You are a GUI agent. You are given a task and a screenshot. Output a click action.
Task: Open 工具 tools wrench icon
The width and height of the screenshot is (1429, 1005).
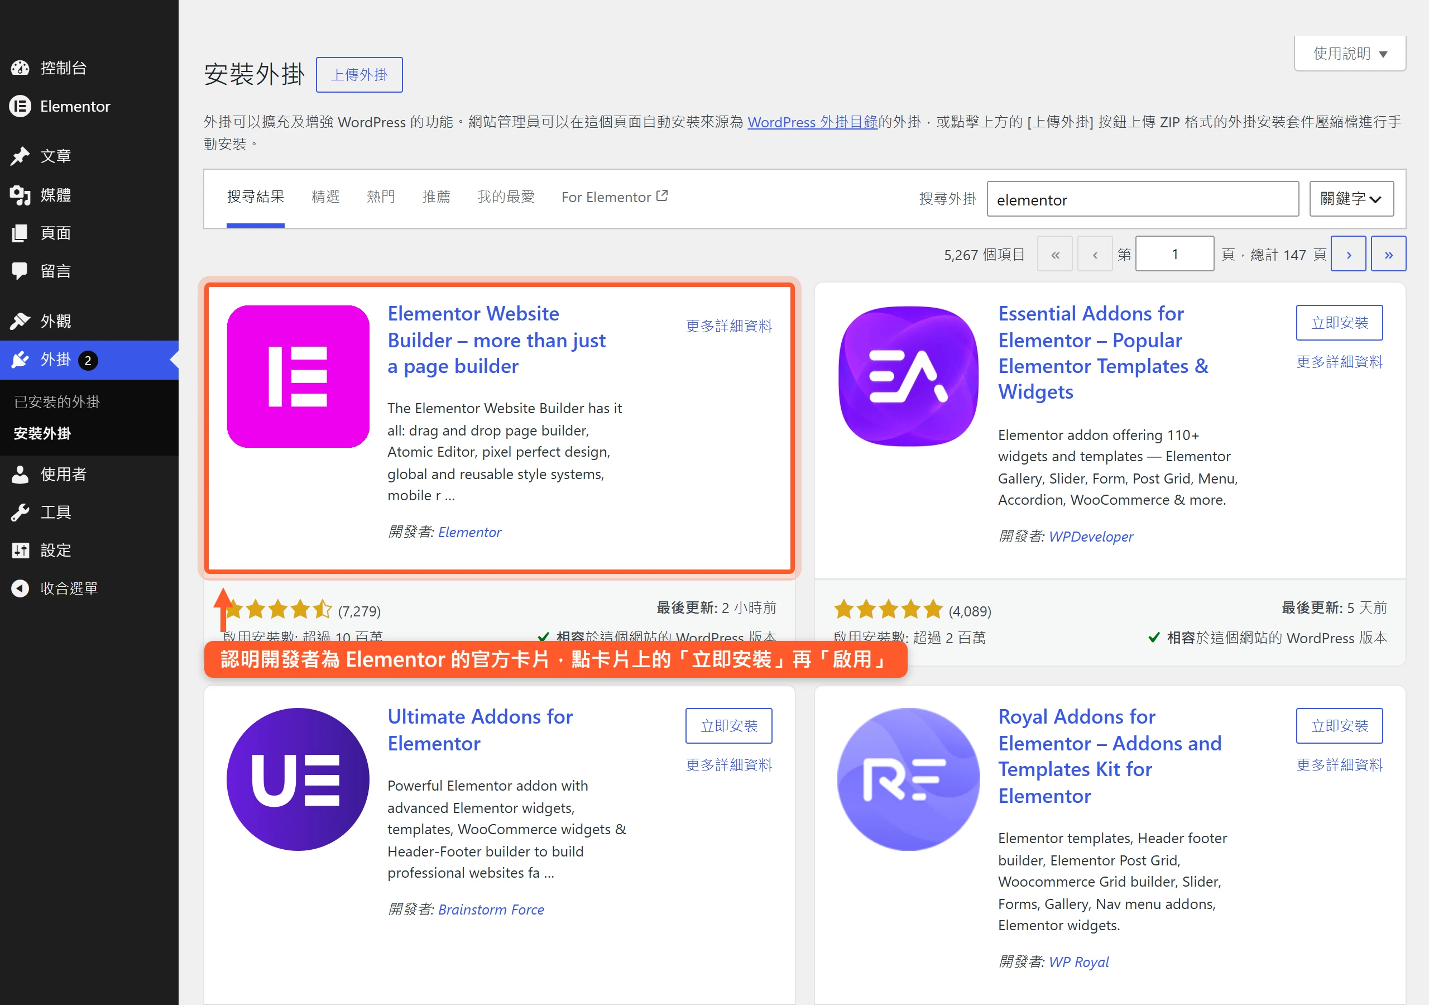tap(20, 513)
